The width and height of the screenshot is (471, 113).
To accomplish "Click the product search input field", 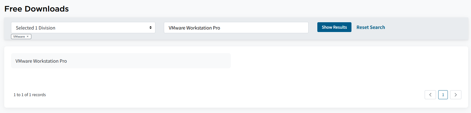I will (x=236, y=28).
